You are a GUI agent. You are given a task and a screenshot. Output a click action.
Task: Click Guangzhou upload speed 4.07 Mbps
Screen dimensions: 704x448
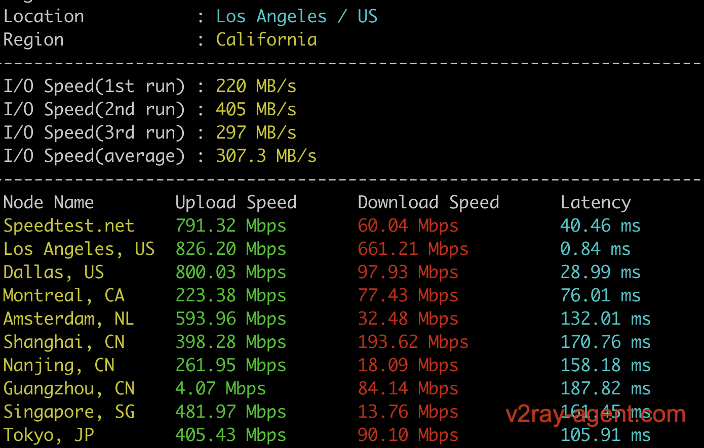coord(221,389)
